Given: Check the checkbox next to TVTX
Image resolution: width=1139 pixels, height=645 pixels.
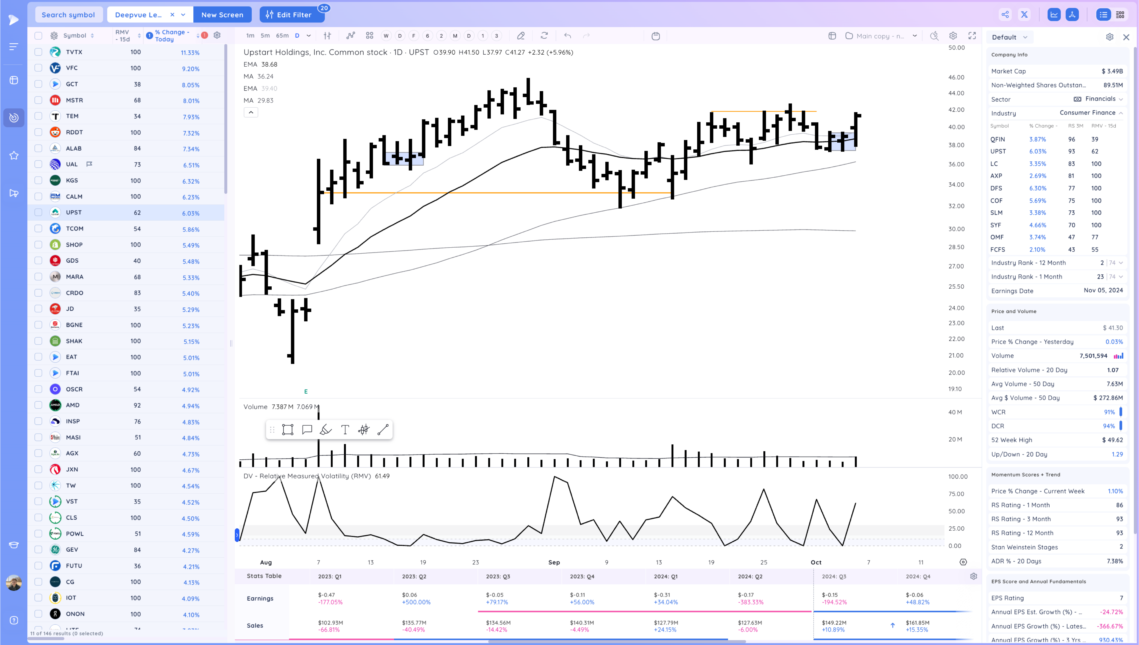Looking at the screenshot, I should coord(38,52).
